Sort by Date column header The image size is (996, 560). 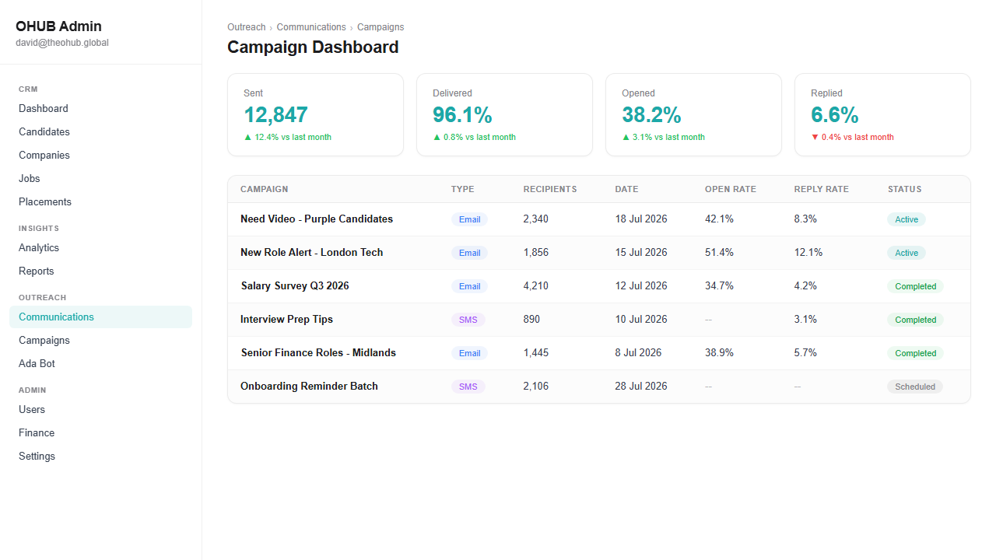(626, 189)
